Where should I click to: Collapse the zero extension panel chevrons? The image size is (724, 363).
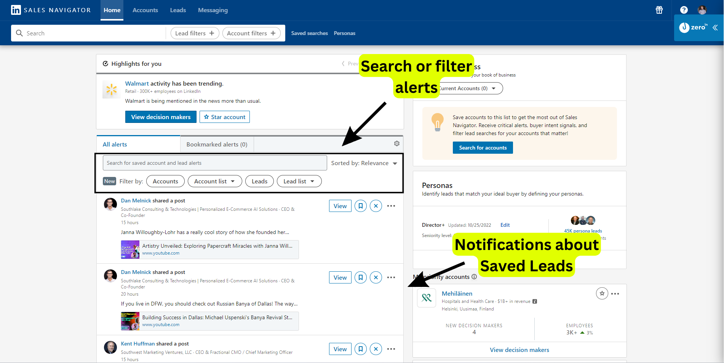pos(715,27)
